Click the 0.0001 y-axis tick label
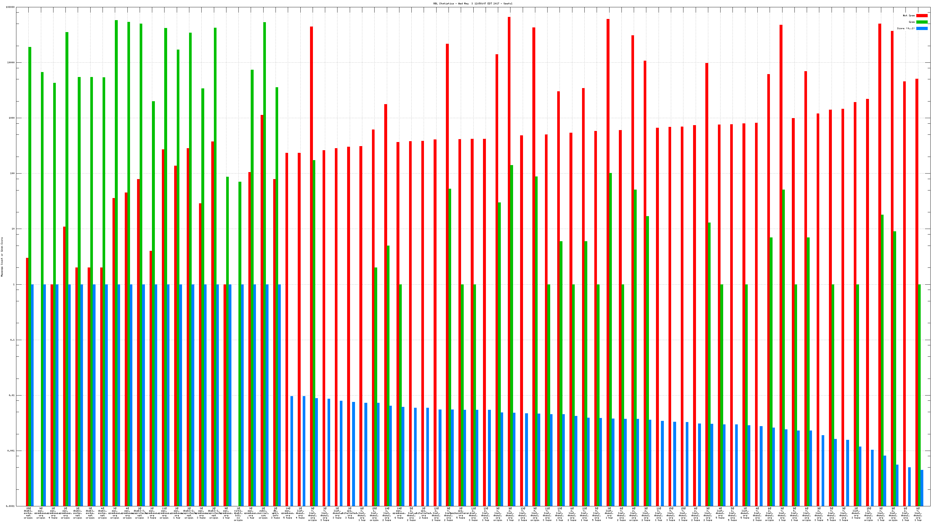The image size is (935, 525). 11,506
